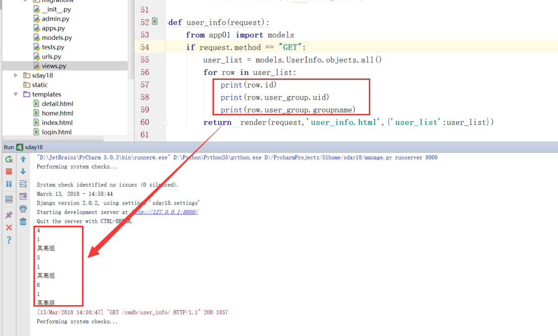Click console output value '6'
Screen dimensions: 558x336
click(x=38, y=285)
